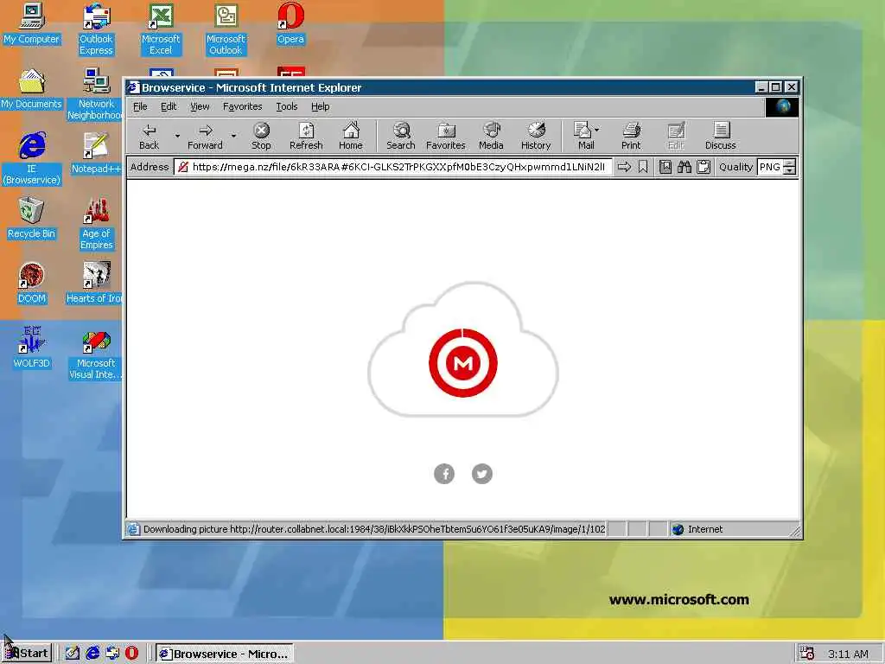Click the Go arrow next to address bar

tap(624, 167)
